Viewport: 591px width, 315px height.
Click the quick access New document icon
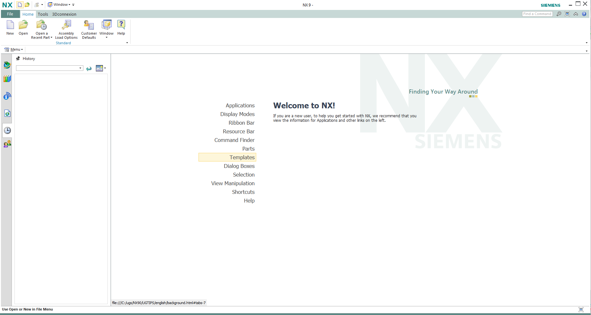pyautogui.click(x=20, y=5)
